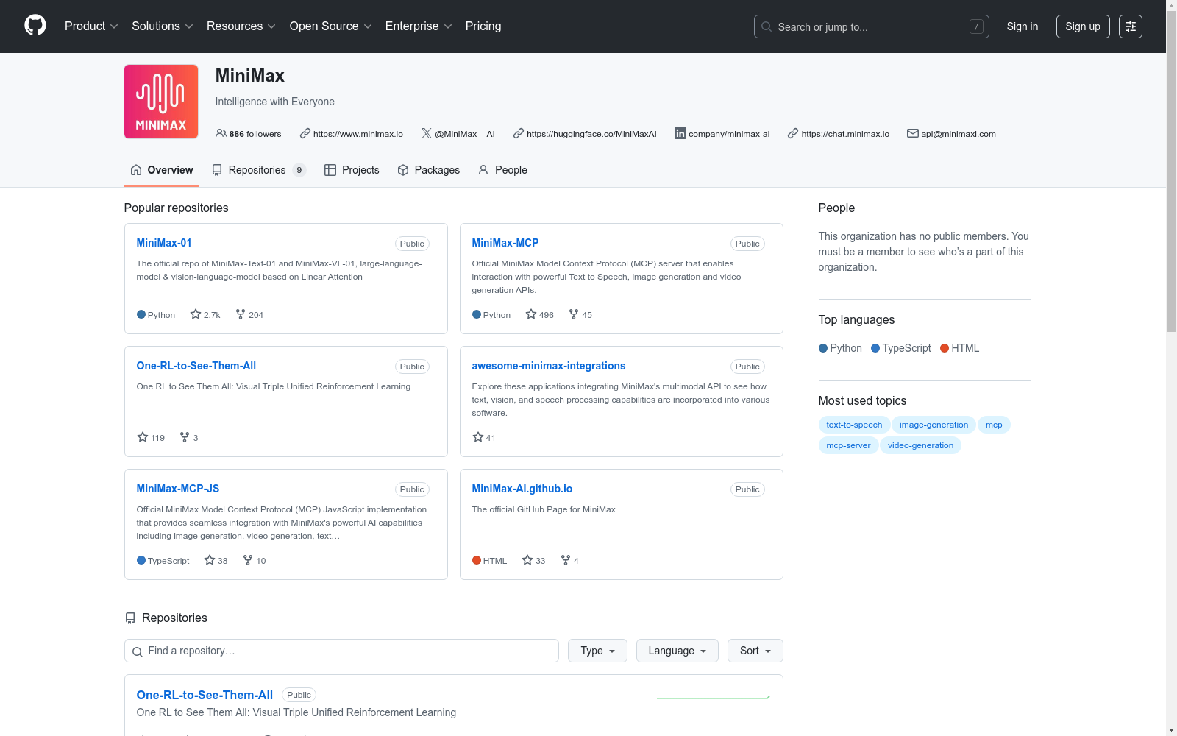Focus the Search or jump to field
The width and height of the screenshot is (1177, 736).
[872, 26]
